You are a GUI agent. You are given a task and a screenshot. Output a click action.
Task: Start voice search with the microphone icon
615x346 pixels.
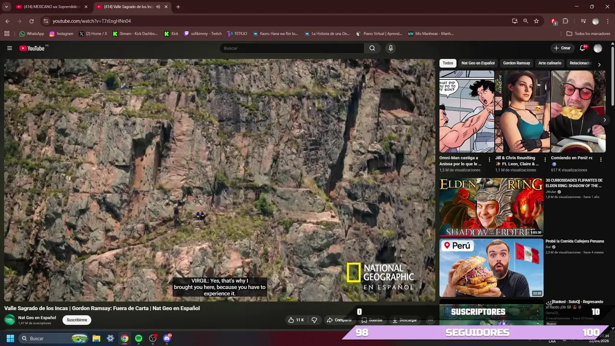391,48
